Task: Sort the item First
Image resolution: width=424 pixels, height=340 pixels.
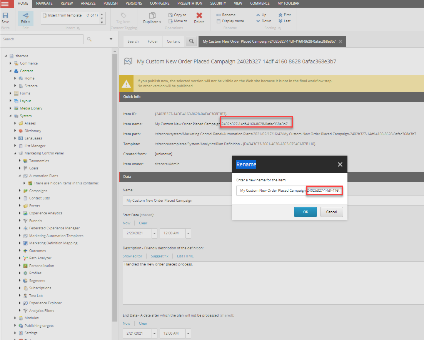Action: tap(284, 15)
